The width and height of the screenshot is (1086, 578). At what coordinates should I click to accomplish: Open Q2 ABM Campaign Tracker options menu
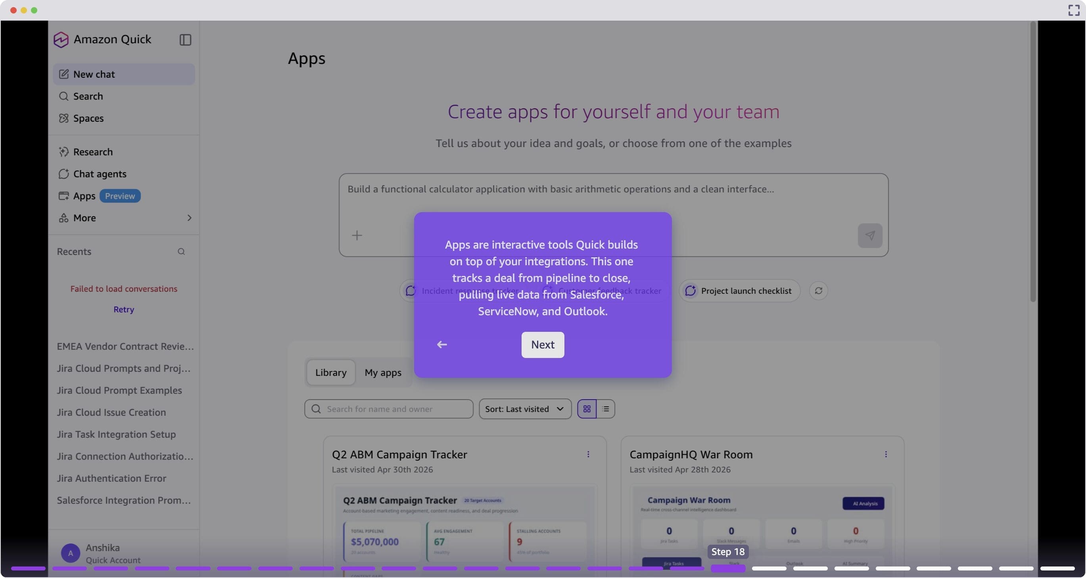click(588, 454)
